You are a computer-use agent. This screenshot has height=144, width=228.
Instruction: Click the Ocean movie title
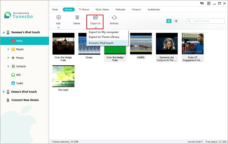[x=89, y=57]
